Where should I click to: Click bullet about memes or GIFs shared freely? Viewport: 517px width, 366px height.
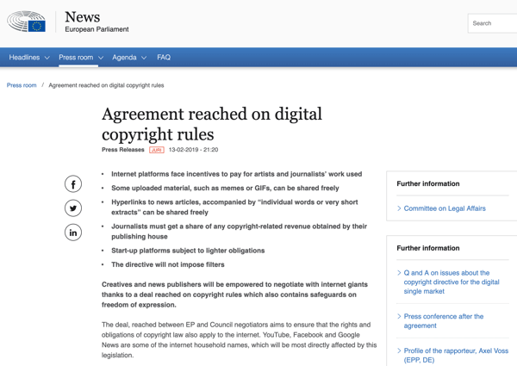(225, 188)
